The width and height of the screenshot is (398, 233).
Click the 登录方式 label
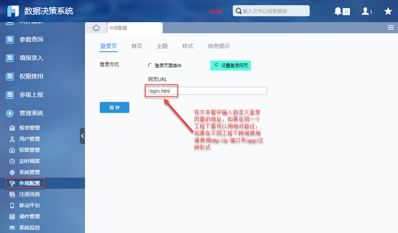coord(109,65)
